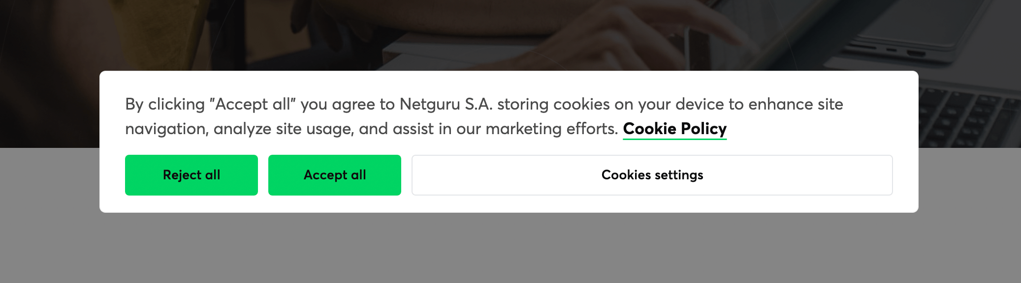Agree to all Netguru cookies

tap(334, 175)
